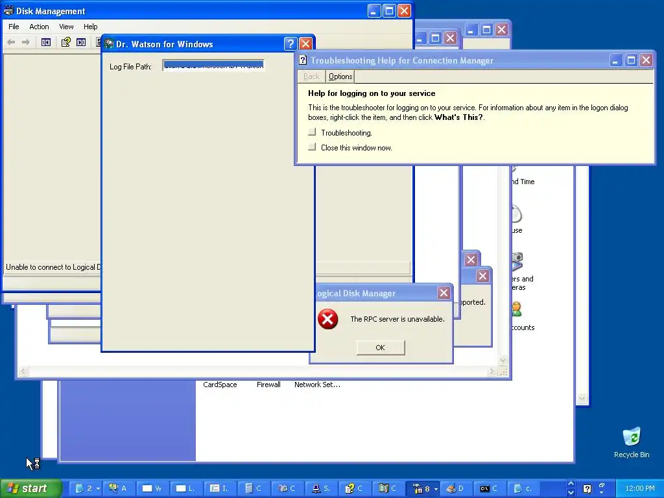This screenshot has width=664, height=498.
Task: Click the taskbar scroll-up arrow
Action: (x=571, y=484)
